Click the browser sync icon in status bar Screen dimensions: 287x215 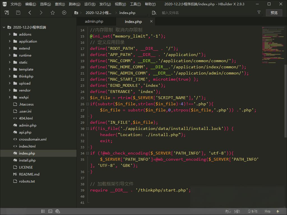pos(58,211)
